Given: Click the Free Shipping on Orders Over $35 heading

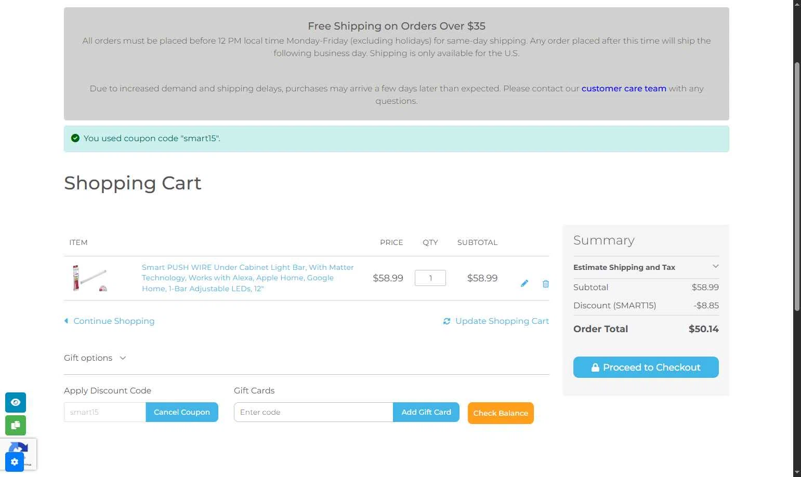Looking at the screenshot, I should click(397, 26).
